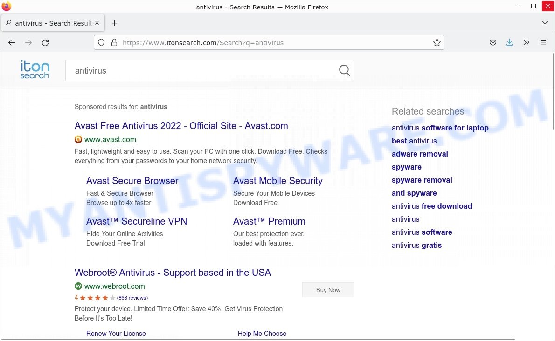The width and height of the screenshot is (555, 341).
Task: Click the iton search logo
Action: click(x=35, y=69)
